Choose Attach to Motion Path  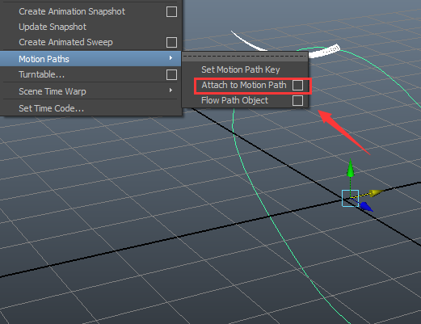pos(244,85)
